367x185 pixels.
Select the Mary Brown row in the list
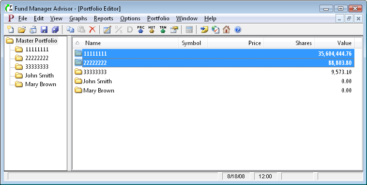[214, 91]
